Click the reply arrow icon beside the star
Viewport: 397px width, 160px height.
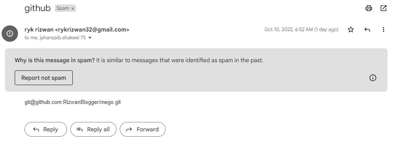point(367,29)
